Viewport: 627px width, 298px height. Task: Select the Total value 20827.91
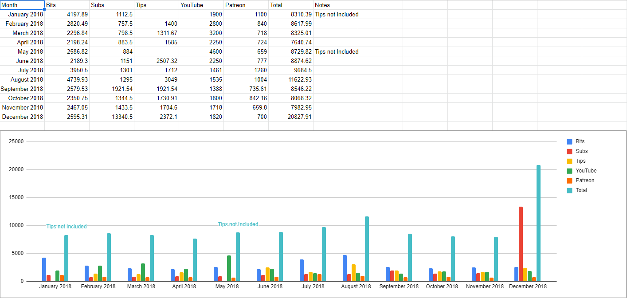[291, 117]
